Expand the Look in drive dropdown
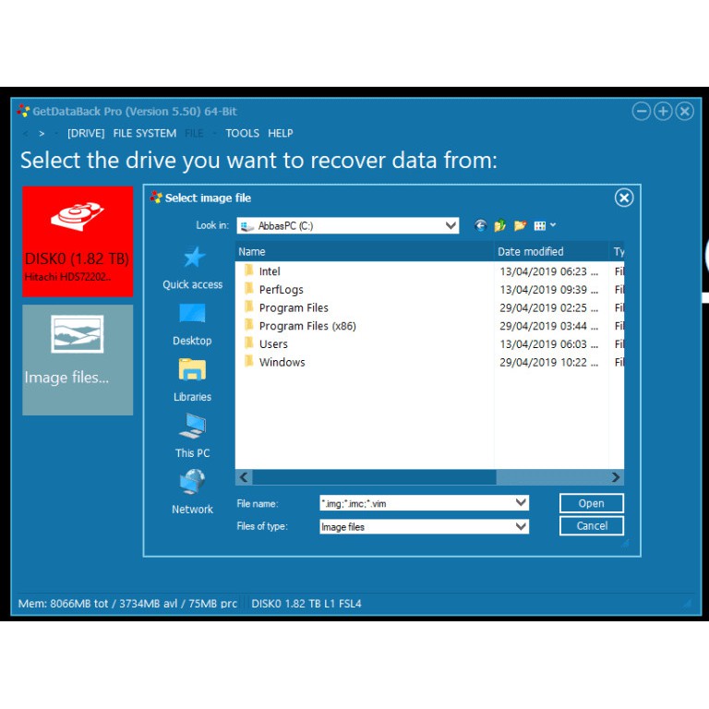709x709 pixels. pyautogui.click(x=451, y=225)
